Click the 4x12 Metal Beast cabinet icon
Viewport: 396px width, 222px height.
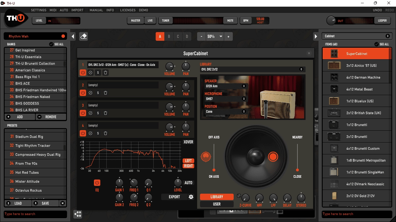click(x=334, y=89)
